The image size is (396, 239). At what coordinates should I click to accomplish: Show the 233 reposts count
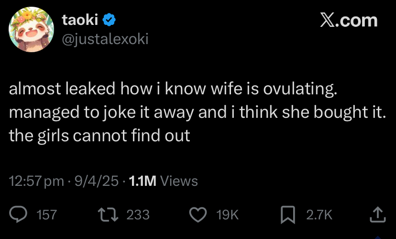click(138, 215)
